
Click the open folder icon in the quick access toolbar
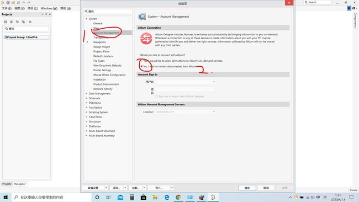point(13,3)
